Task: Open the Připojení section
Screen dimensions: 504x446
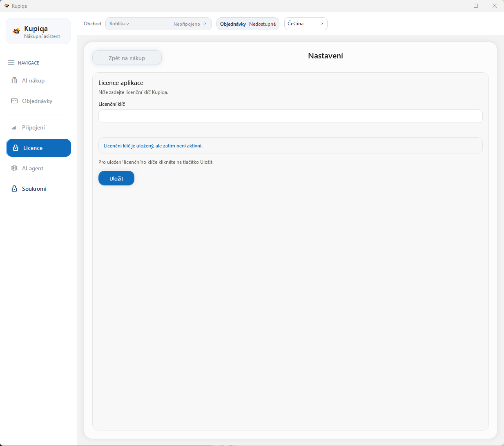Action: (38, 127)
